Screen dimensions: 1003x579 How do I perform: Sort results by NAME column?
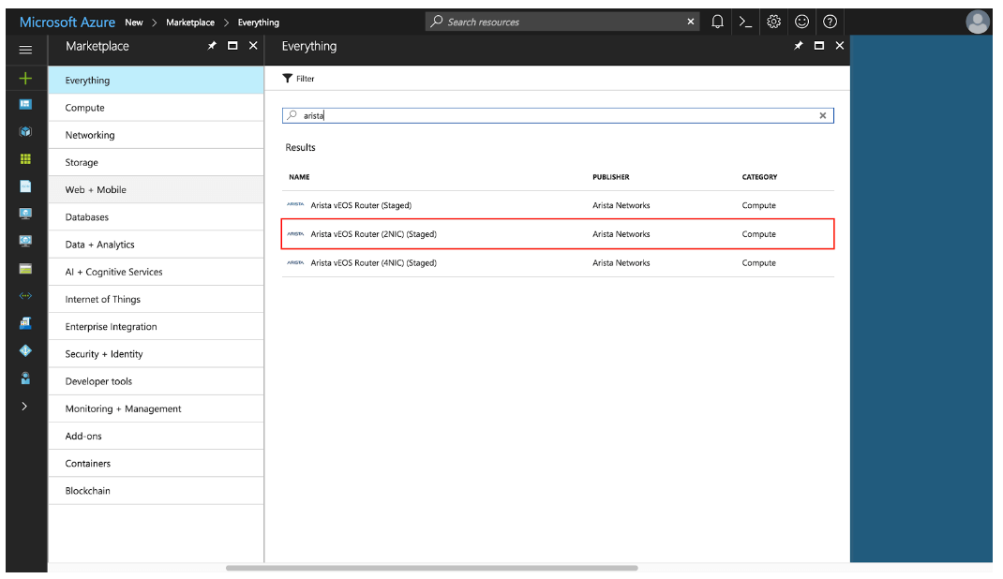click(x=299, y=177)
